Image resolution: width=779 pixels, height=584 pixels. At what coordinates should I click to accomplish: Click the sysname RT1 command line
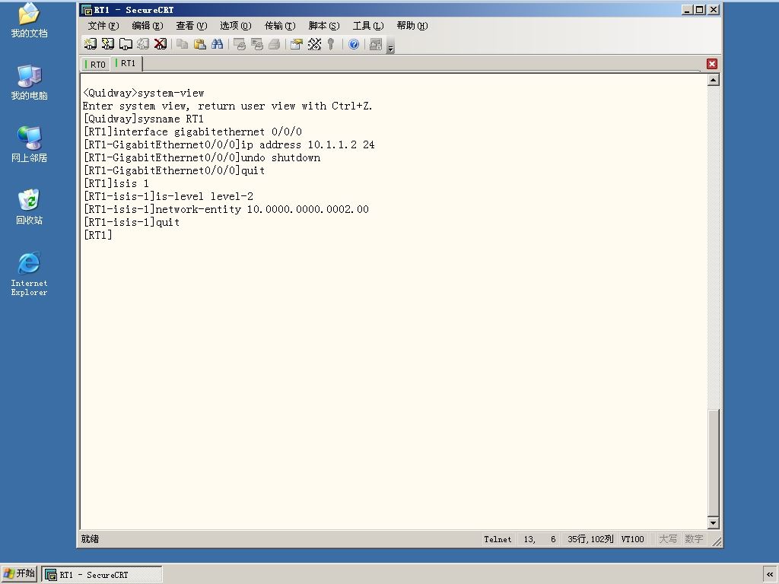click(x=144, y=119)
